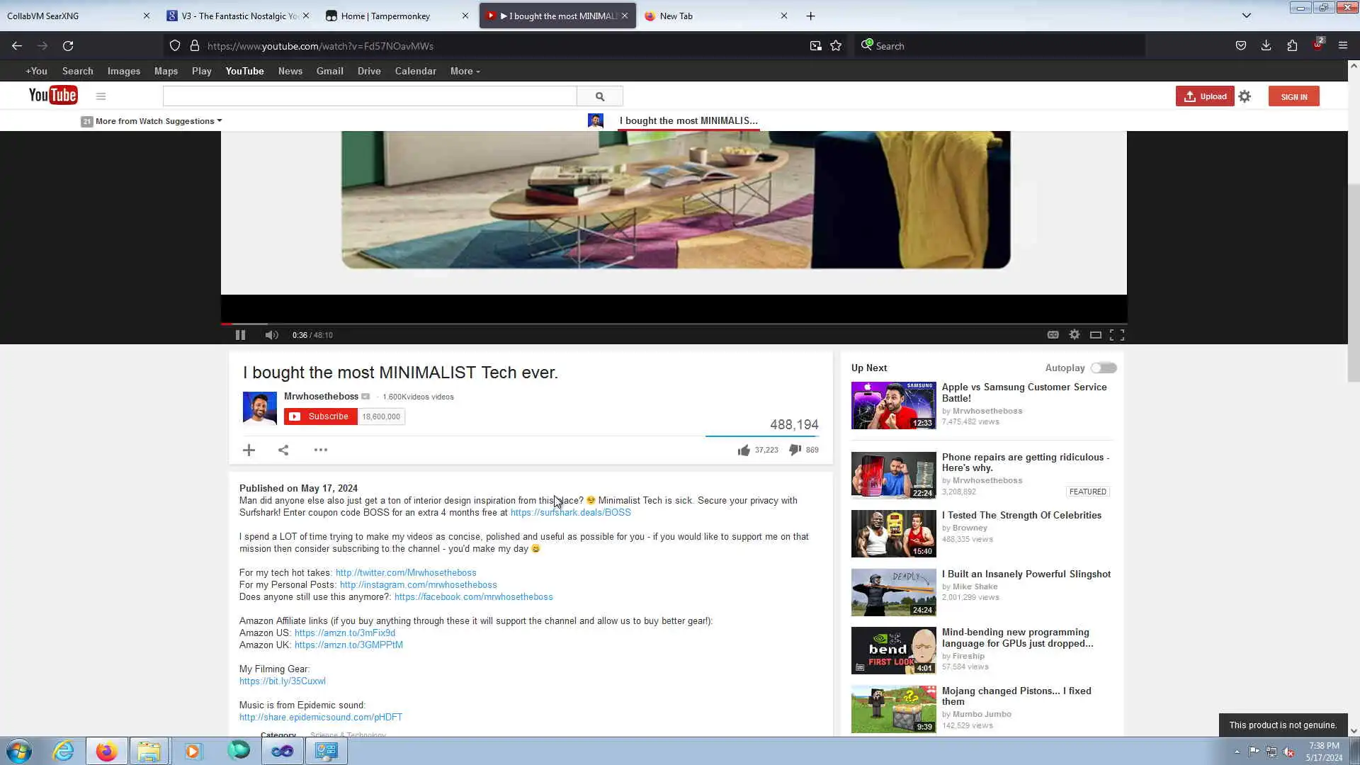Click the thumbs down dislike icon
Viewport: 1360px width, 765px height.
click(795, 450)
